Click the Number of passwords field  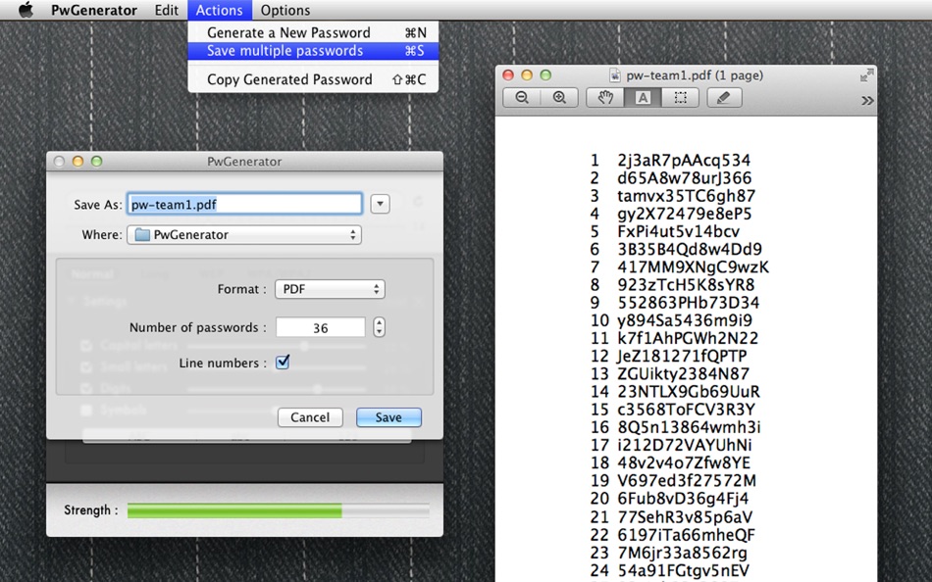(x=321, y=328)
